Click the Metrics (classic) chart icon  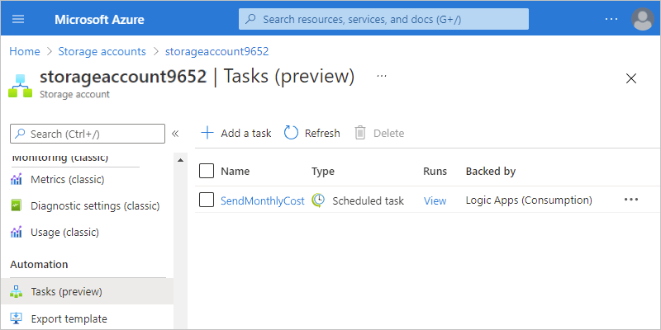pos(16,180)
